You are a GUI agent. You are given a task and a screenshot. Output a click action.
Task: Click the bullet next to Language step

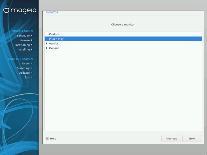tap(32, 35)
